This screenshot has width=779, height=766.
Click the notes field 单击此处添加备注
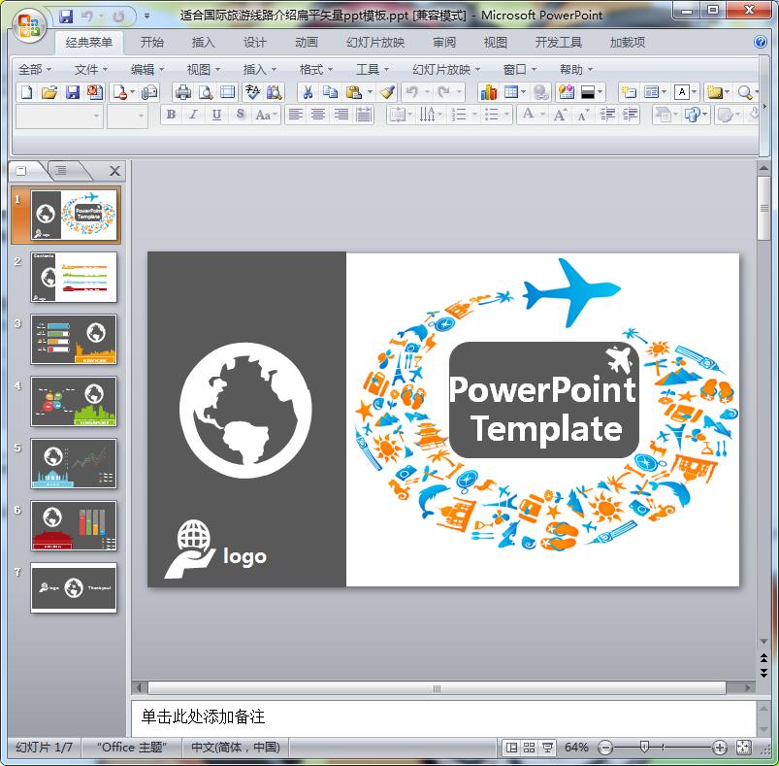443,716
